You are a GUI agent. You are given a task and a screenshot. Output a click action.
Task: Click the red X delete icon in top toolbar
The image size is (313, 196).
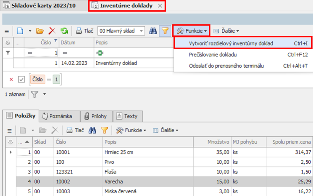[x=52, y=31]
